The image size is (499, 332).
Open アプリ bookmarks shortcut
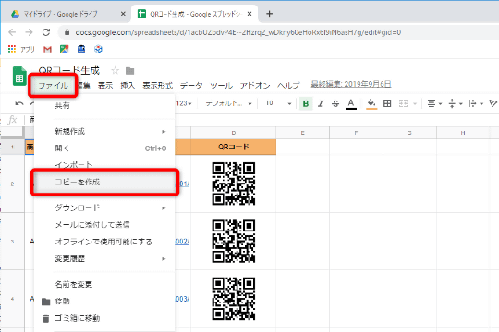pos(21,49)
